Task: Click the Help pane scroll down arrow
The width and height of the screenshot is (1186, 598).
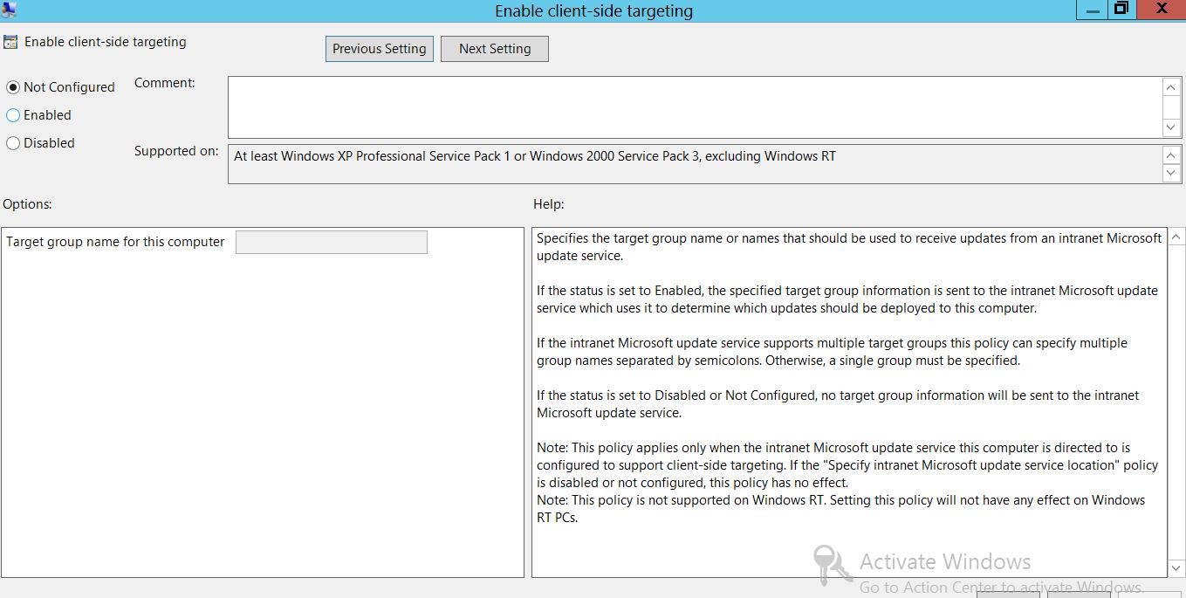Action: point(1176,568)
